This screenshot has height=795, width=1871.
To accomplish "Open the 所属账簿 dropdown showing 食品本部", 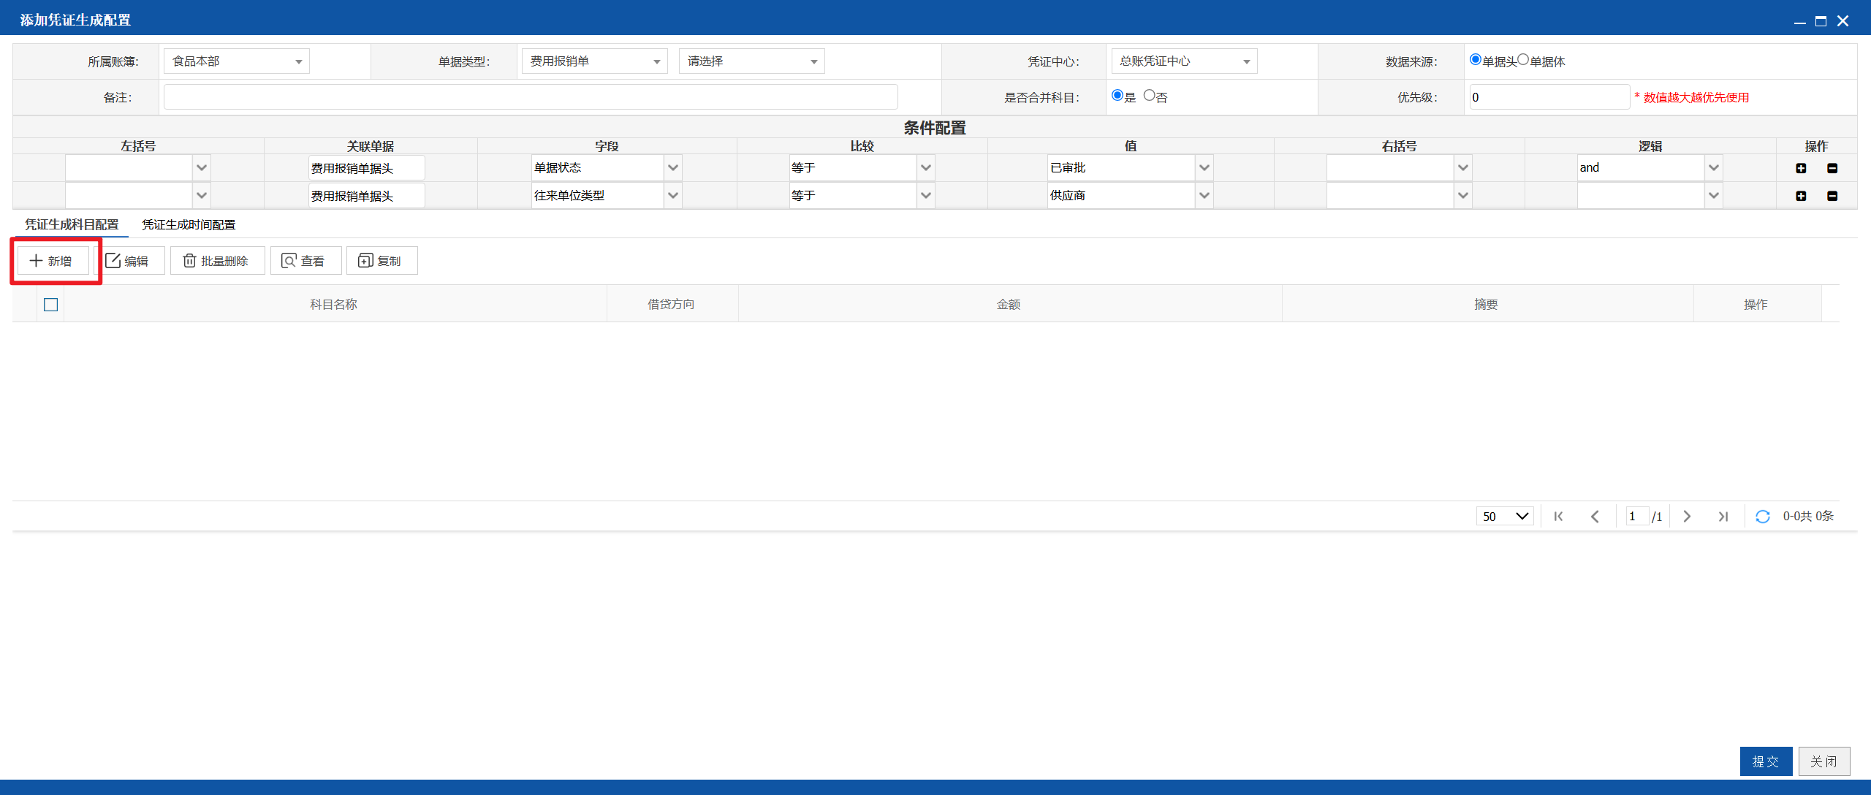I will tap(237, 61).
